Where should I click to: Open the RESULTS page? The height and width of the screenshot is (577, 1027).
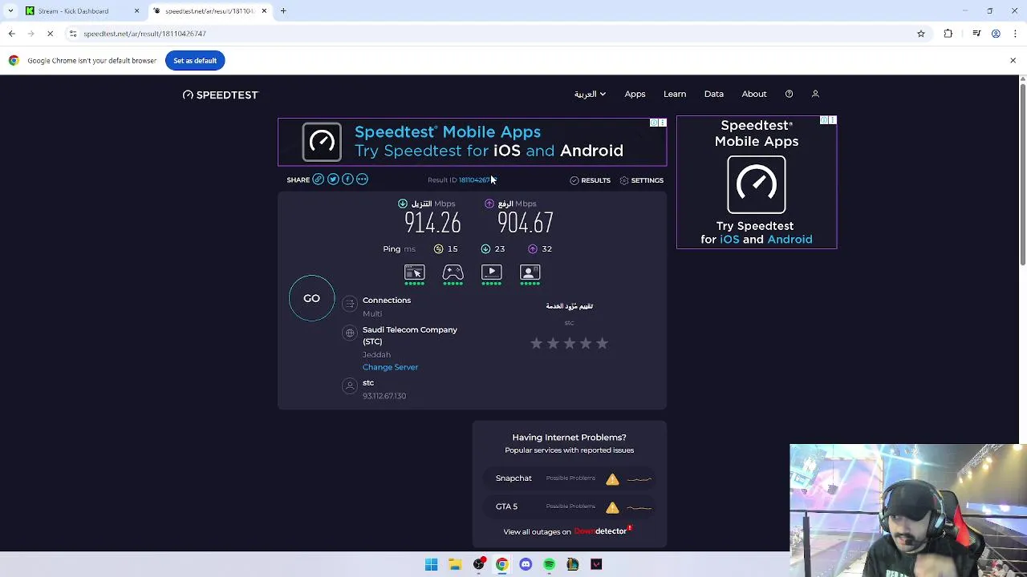590,180
